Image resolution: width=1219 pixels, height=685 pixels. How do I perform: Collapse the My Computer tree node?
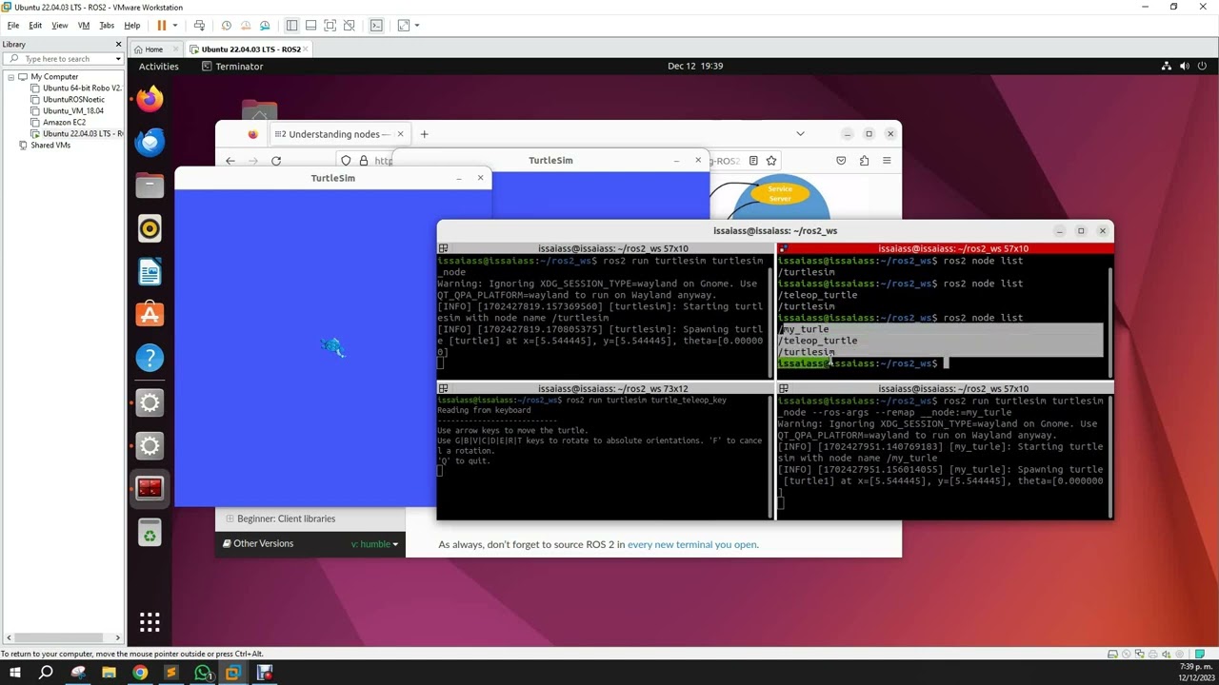11,77
